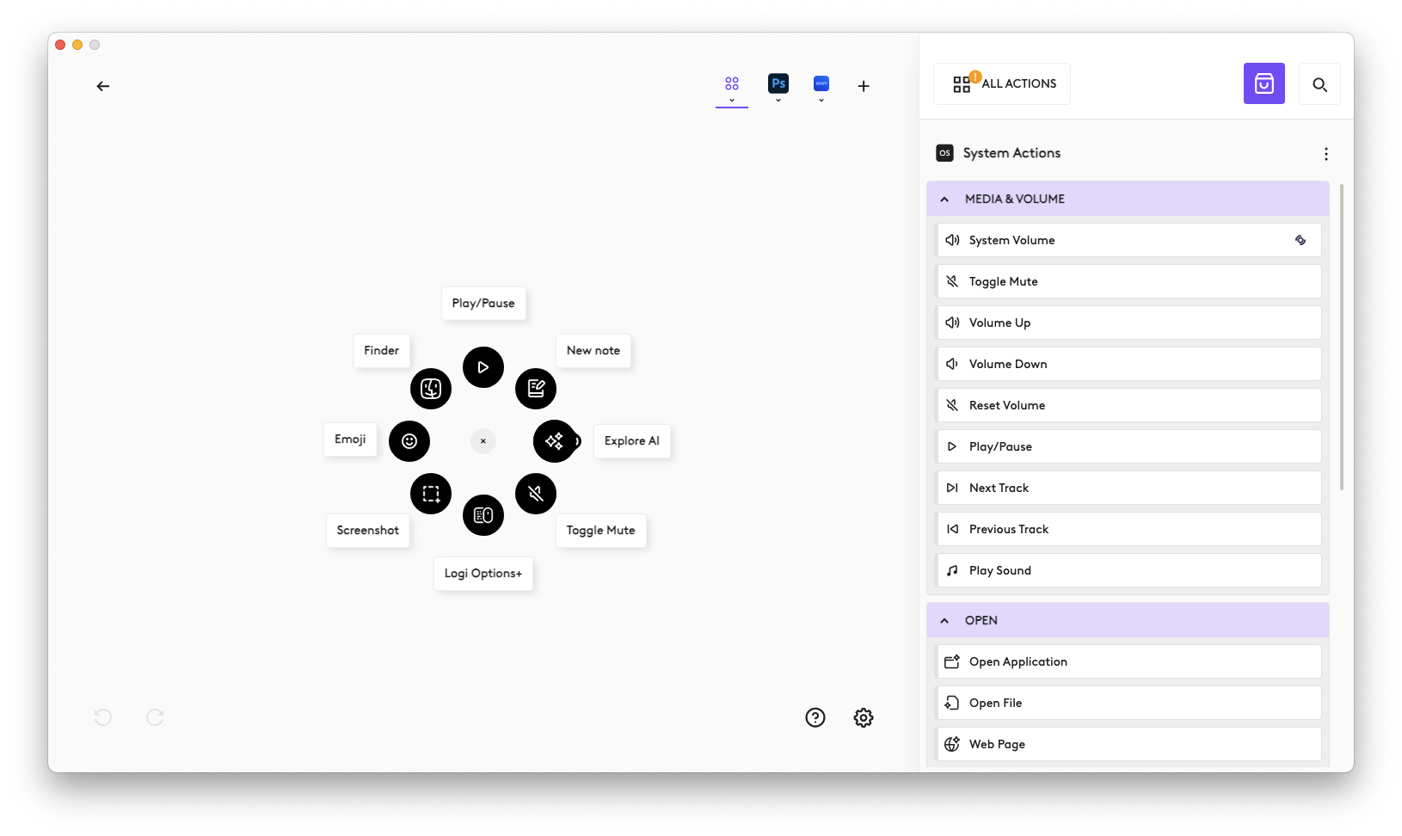This screenshot has height=836, width=1402.
Task: Select the Toggle Mute icon on the ring
Action: (535, 493)
